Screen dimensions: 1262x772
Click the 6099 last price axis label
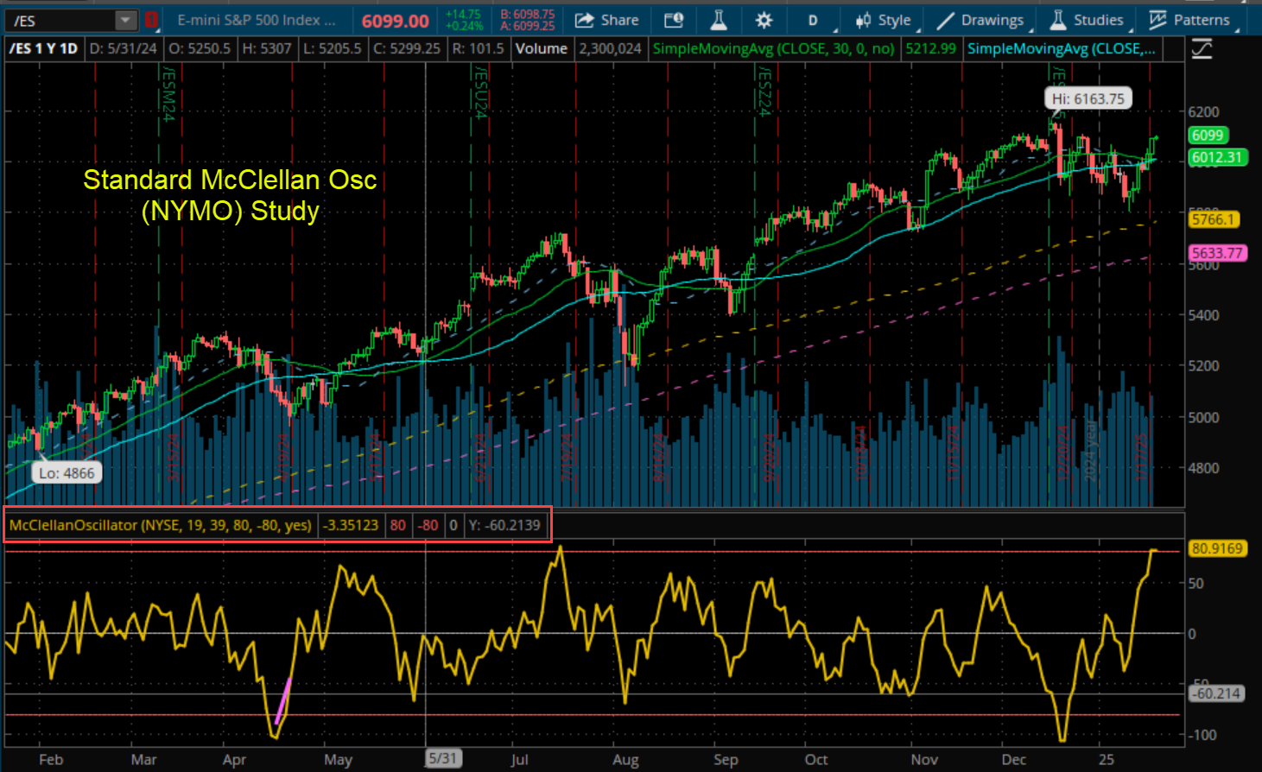tap(1208, 135)
